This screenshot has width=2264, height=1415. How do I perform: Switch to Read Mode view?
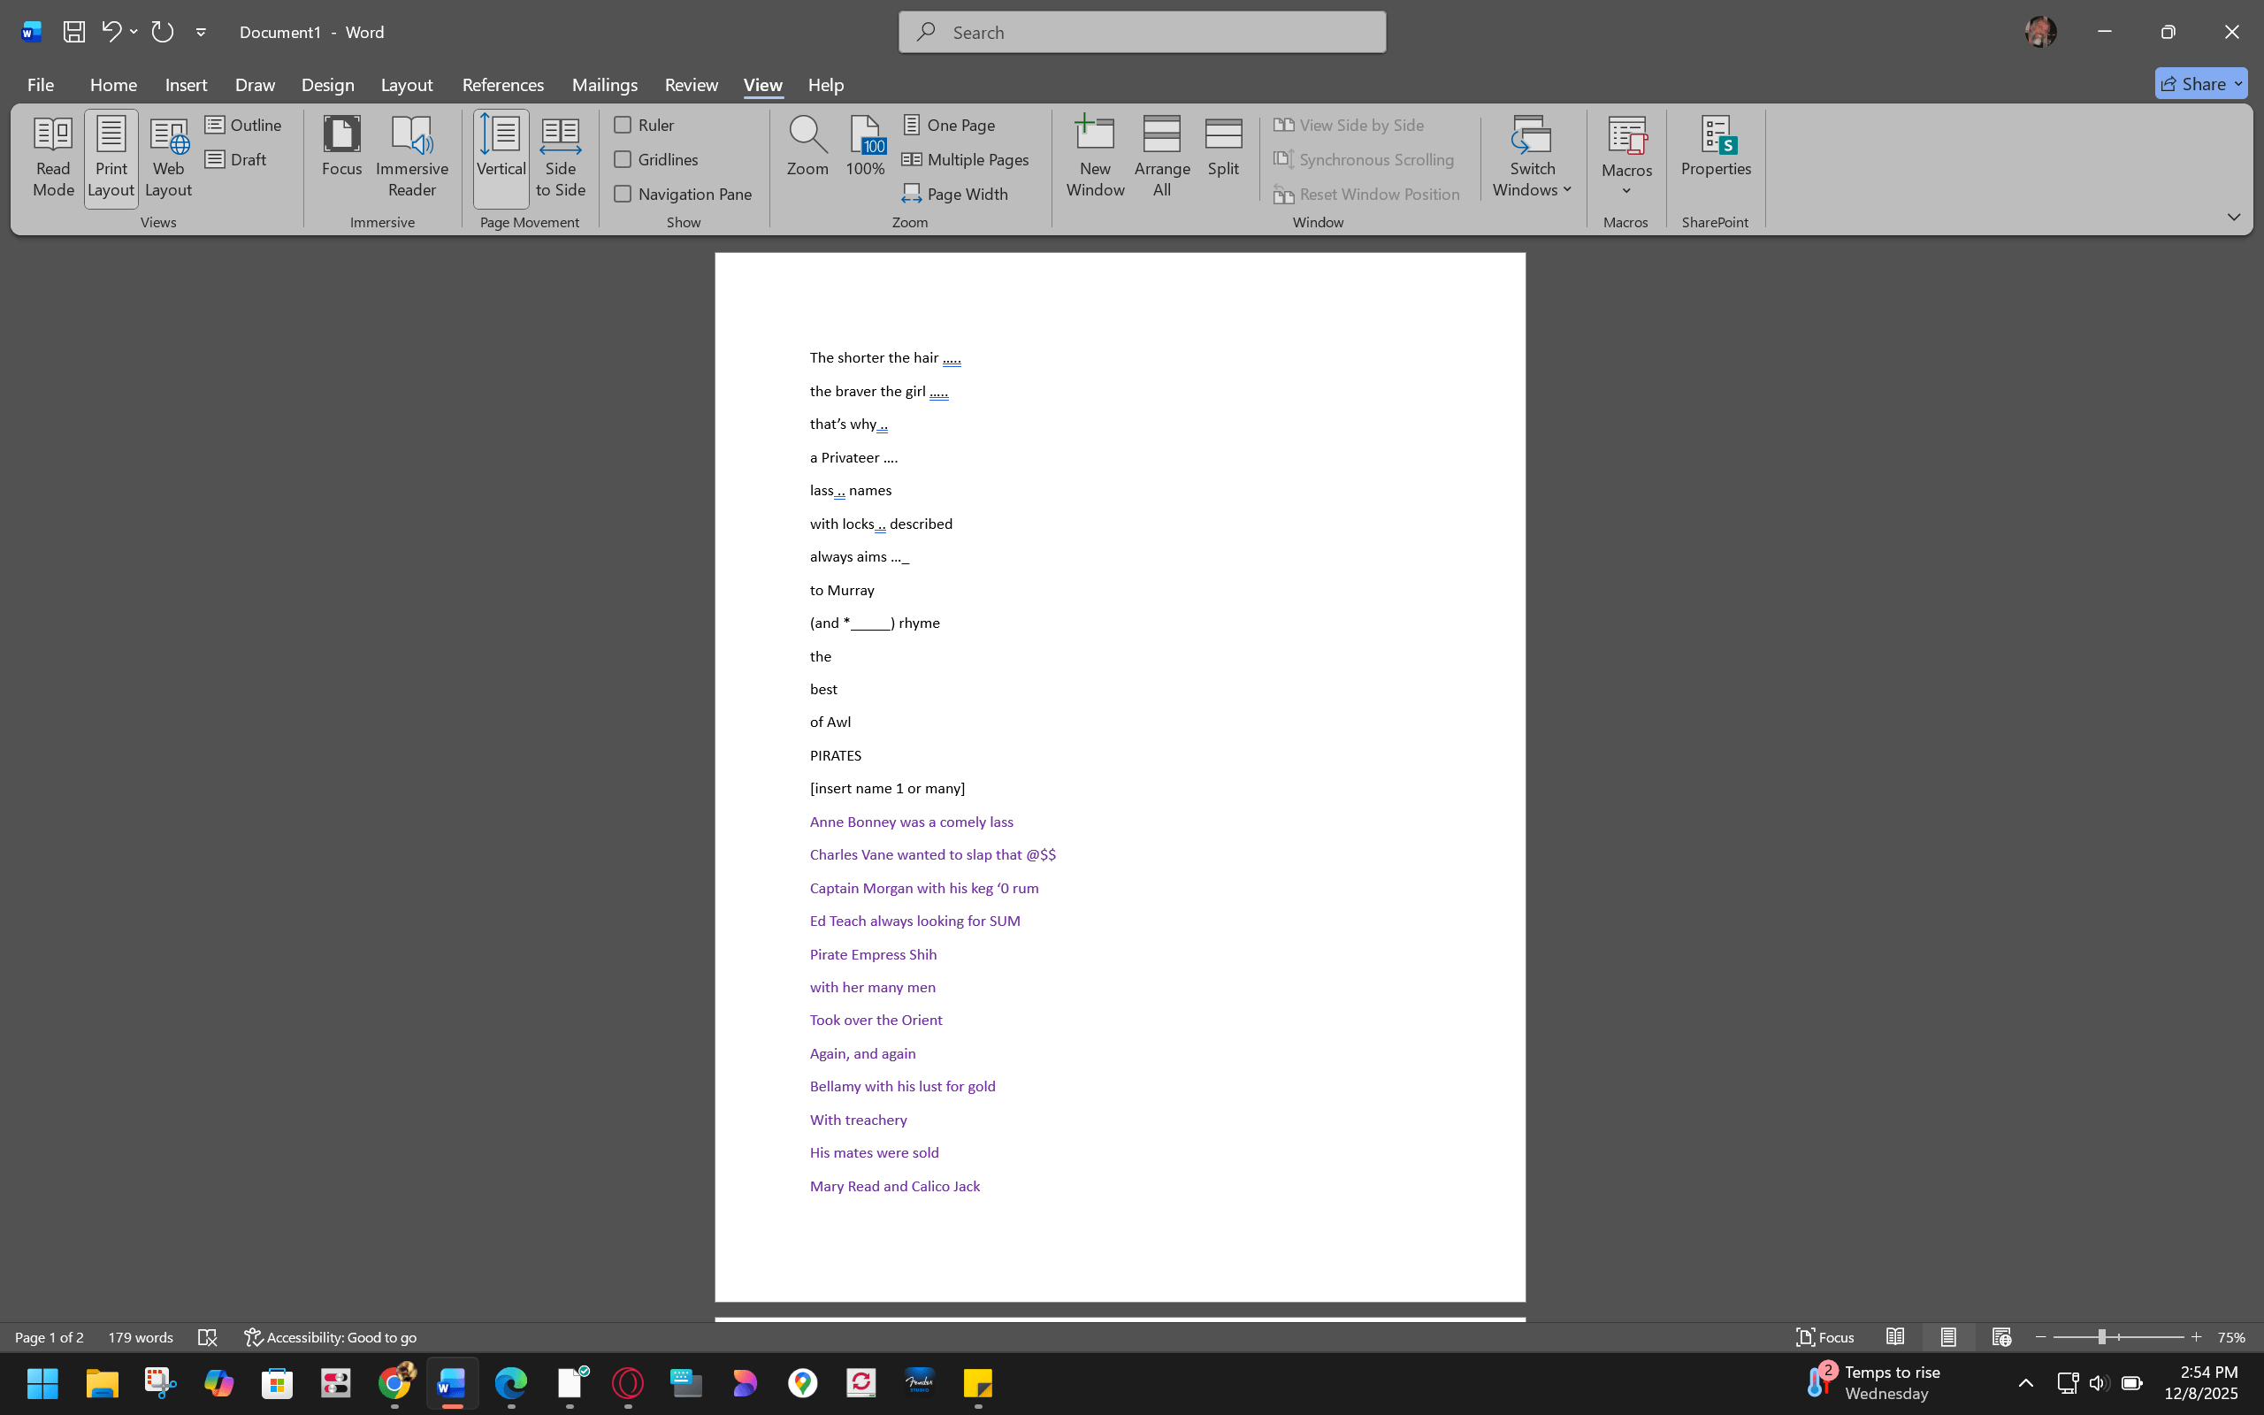coord(52,157)
